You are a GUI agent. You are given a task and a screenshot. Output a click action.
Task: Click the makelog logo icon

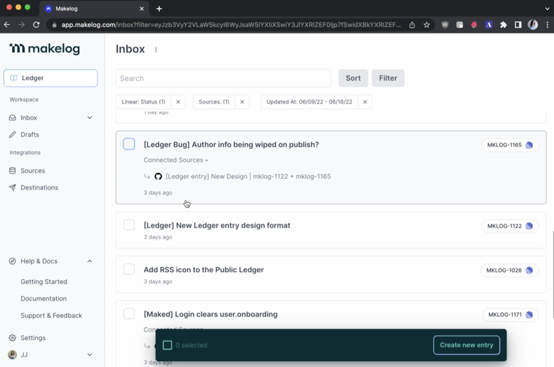point(17,48)
